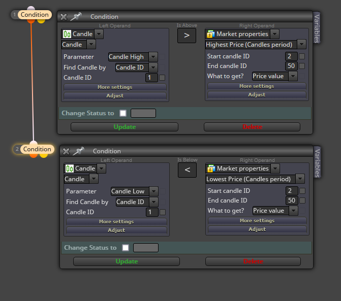Open Variables tab on second Condition panel

click(317, 162)
